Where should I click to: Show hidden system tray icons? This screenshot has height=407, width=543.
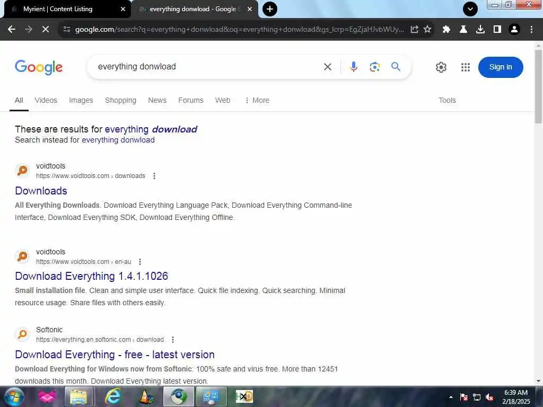coord(451,397)
